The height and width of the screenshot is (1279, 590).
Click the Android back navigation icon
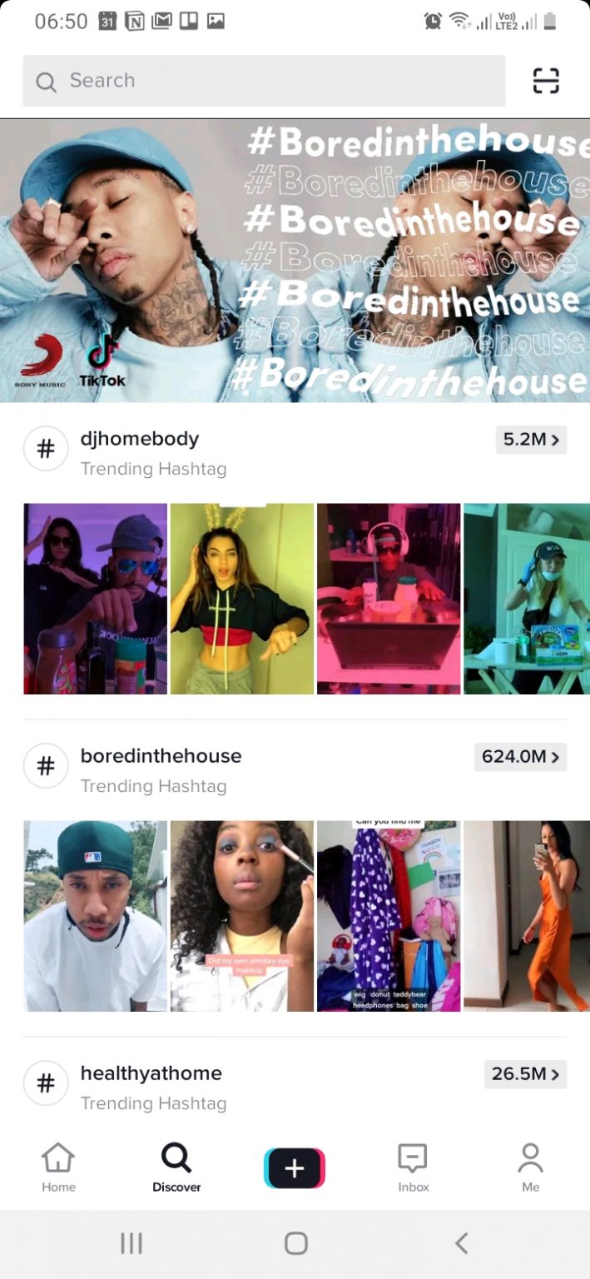click(x=462, y=1243)
